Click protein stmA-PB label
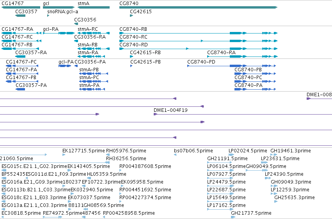The width and height of the screenshot is (332, 219). (x=89, y=69)
